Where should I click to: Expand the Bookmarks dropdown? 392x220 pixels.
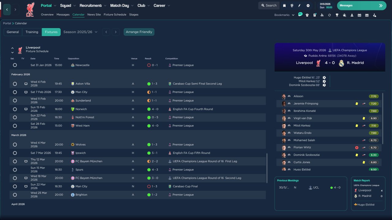tap(285, 15)
